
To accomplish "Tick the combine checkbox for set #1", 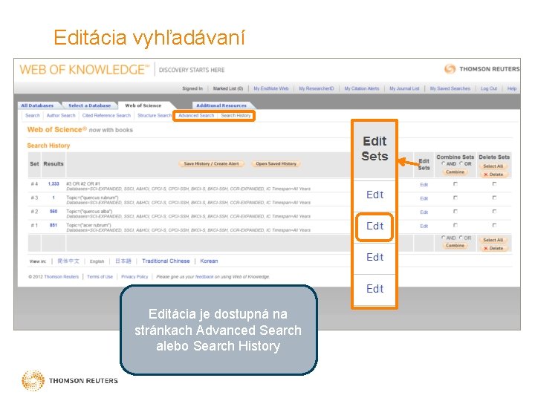I will 455,225.
